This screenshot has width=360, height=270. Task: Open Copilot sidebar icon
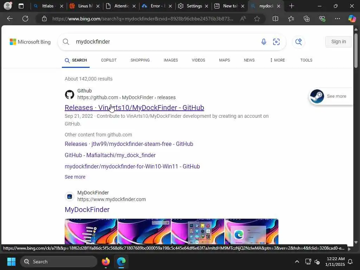(x=352, y=19)
